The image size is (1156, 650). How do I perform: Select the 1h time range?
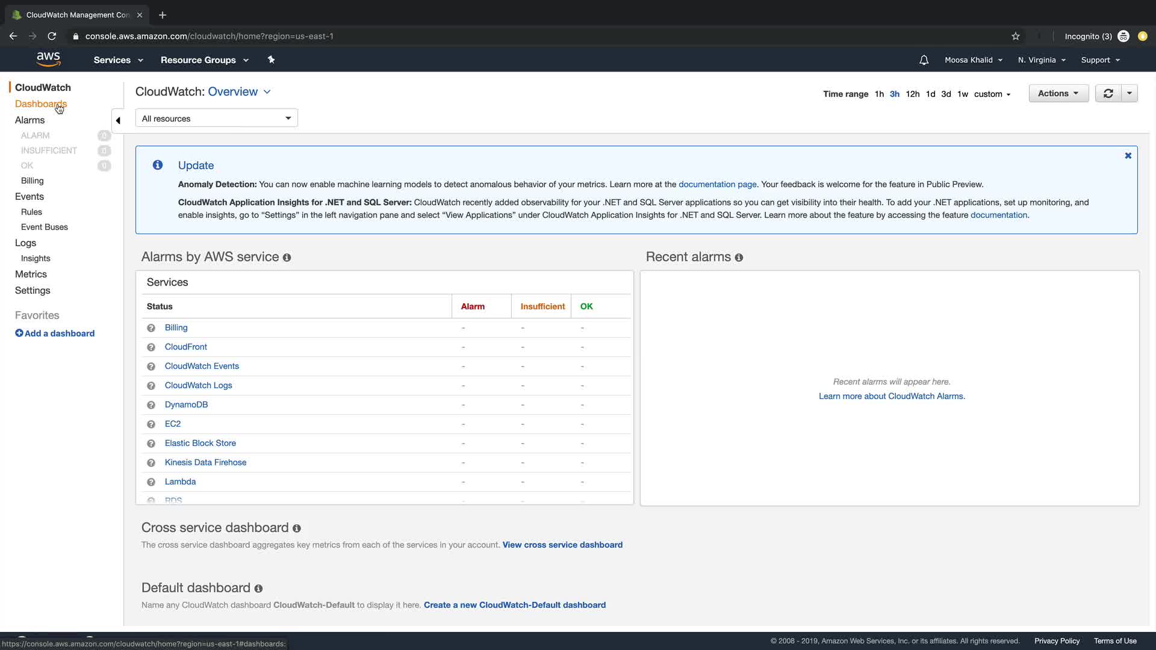tap(879, 94)
